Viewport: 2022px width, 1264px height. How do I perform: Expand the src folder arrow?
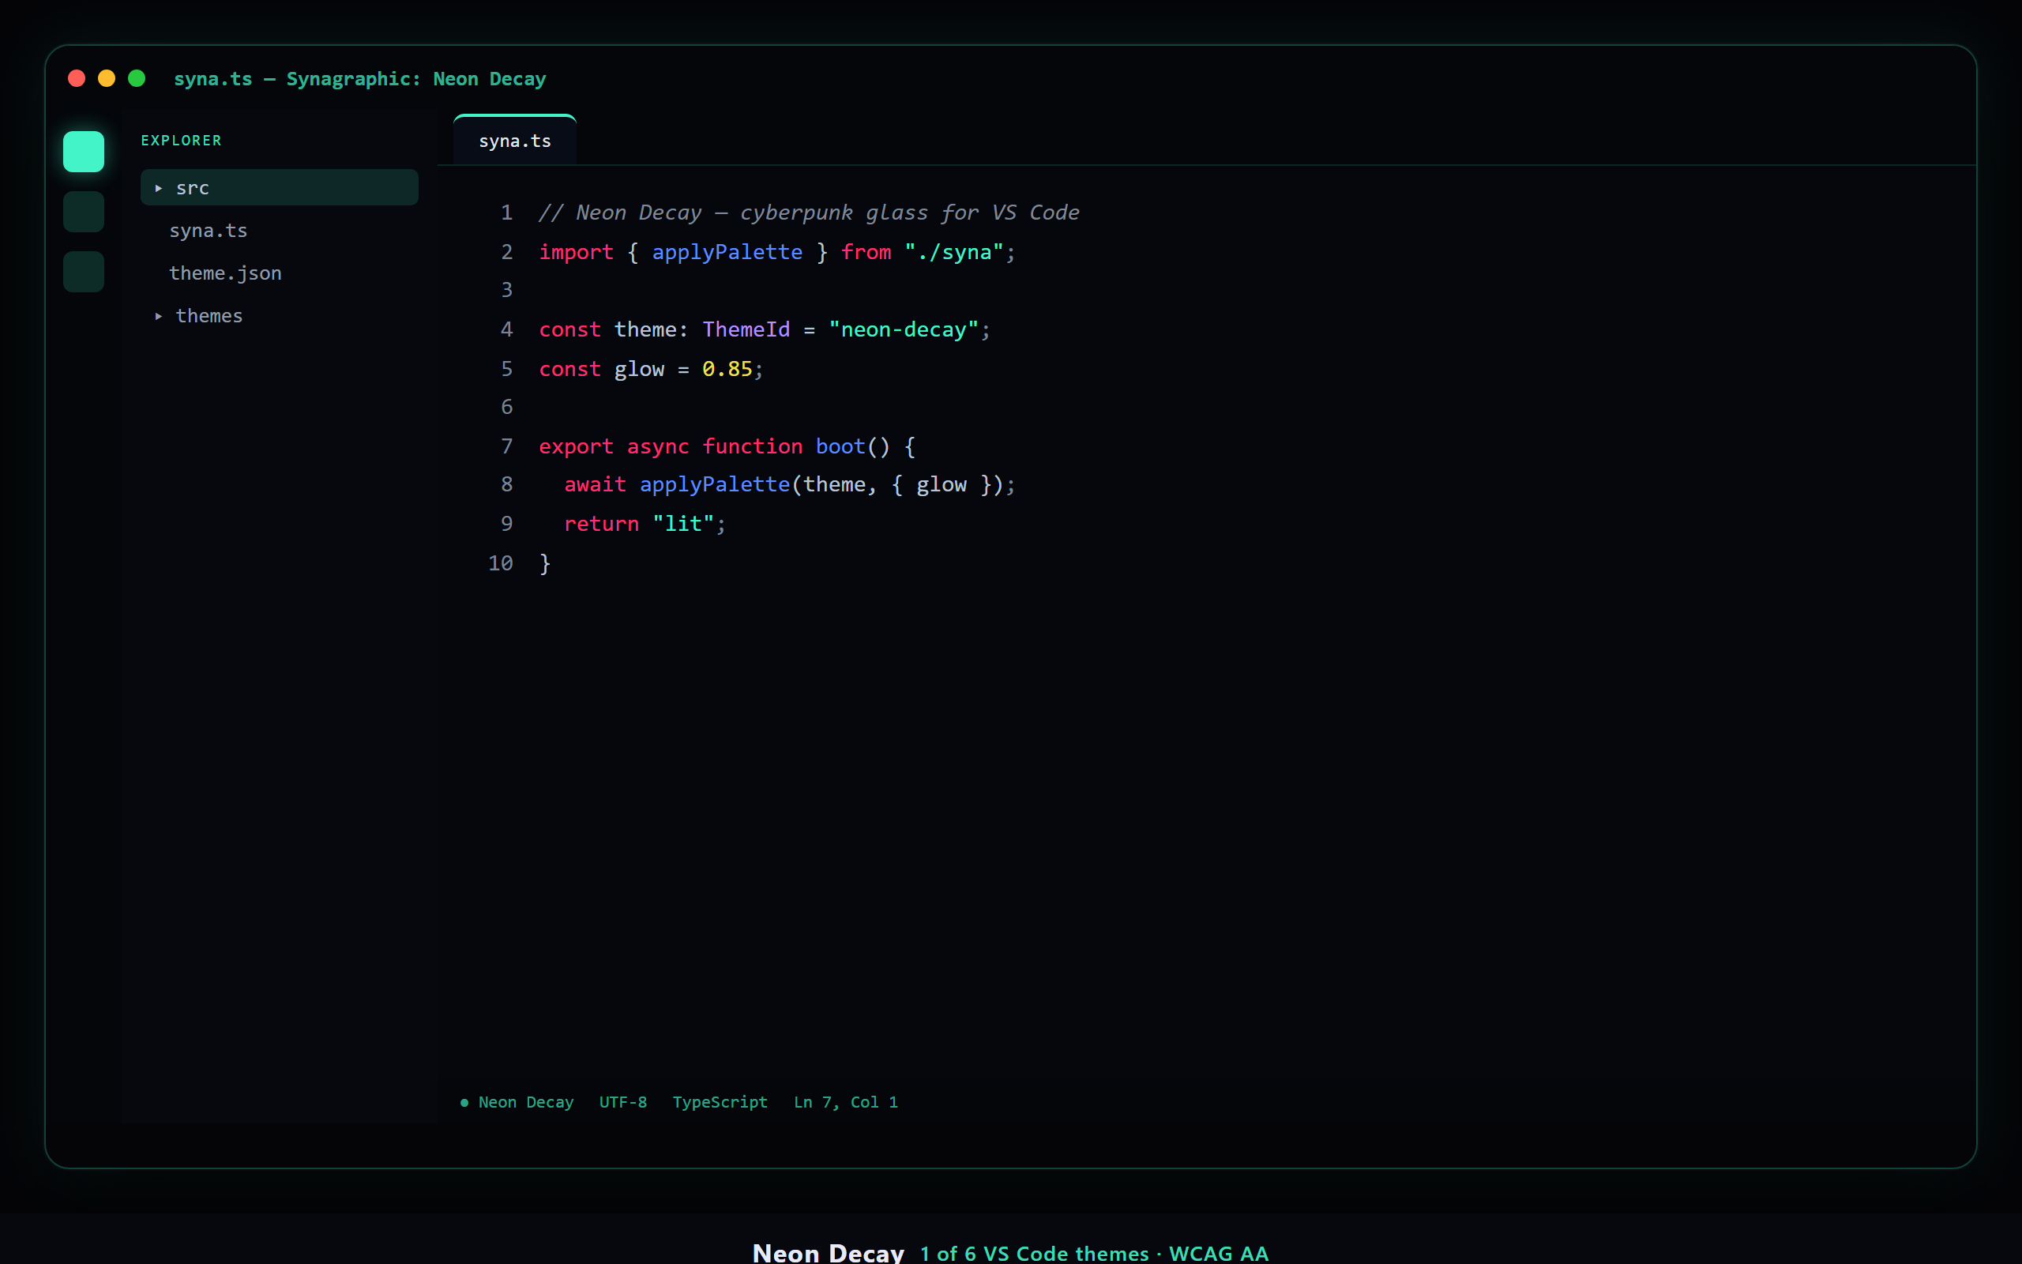(x=159, y=188)
